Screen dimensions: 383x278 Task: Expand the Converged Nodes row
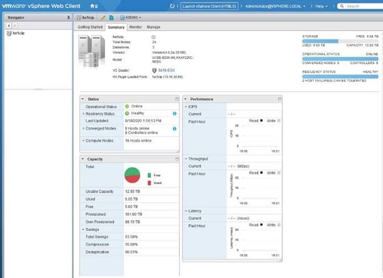[x=83, y=128]
